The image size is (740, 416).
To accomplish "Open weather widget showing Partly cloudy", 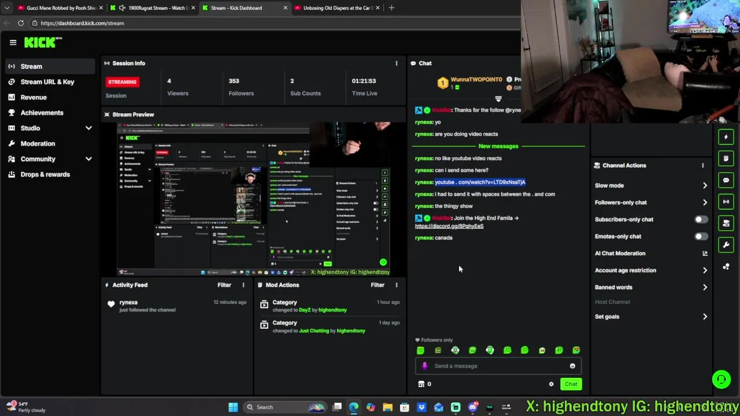I will click(x=26, y=407).
